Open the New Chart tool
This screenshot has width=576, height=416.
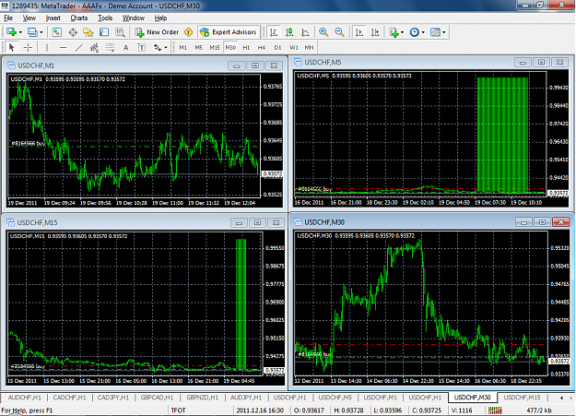pos(11,32)
